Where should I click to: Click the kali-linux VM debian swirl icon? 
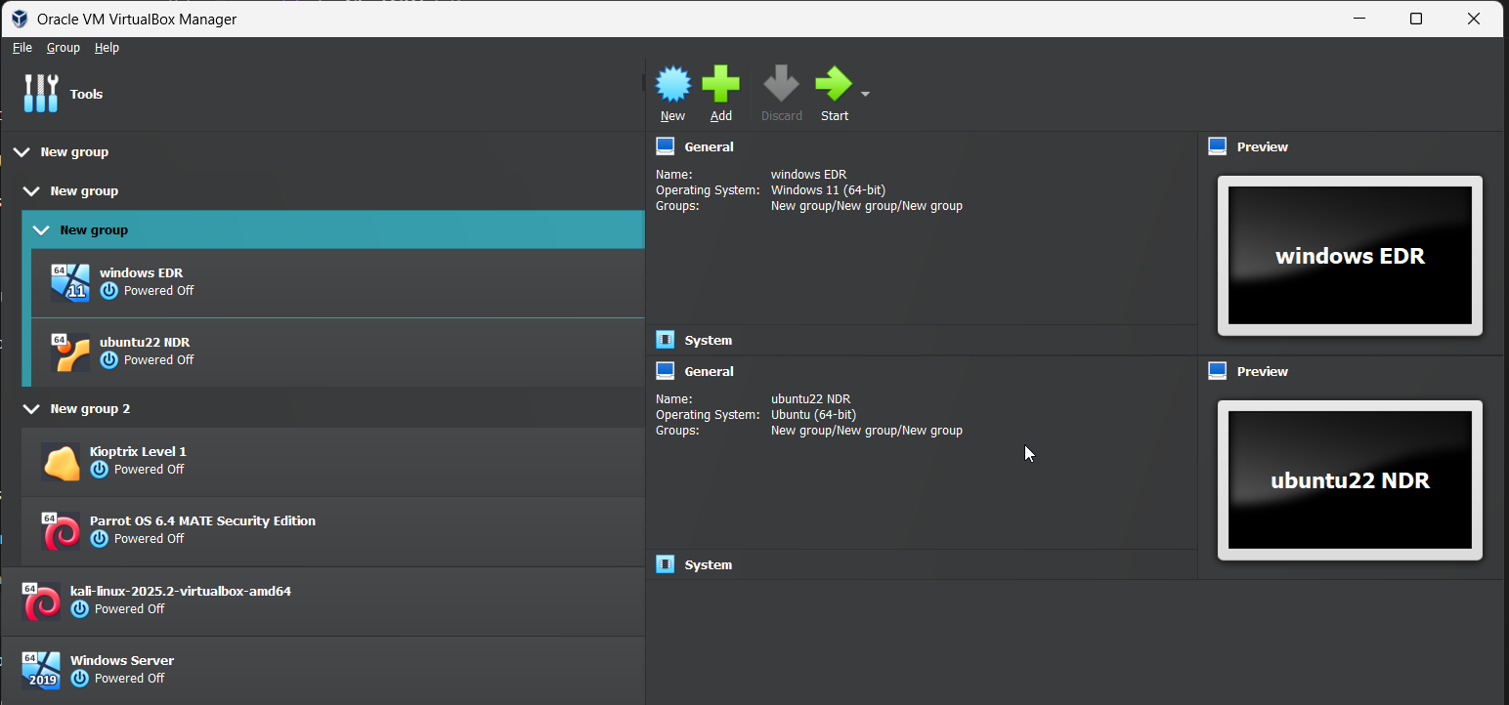pyautogui.click(x=41, y=601)
